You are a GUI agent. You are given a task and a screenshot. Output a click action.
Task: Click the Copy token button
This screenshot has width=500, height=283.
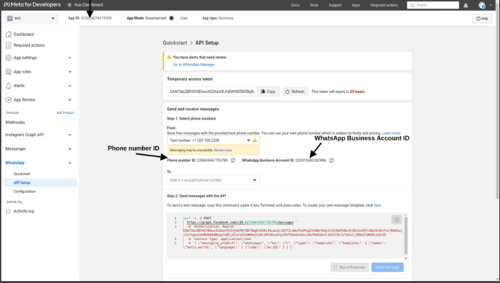coord(268,92)
